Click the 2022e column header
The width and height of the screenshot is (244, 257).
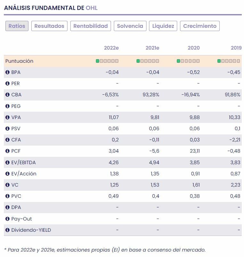(111, 48)
